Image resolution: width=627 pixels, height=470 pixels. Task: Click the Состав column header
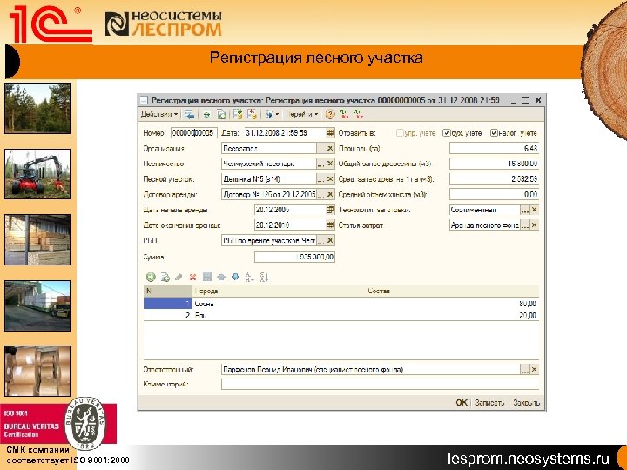(452, 291)
